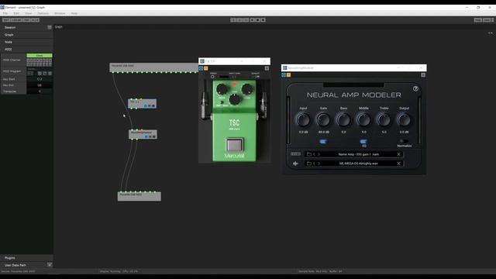This screenshot has width=496, height=279.
Task: Click the Middle knob in Neural Amp Modeler
Action: [363, 120]
